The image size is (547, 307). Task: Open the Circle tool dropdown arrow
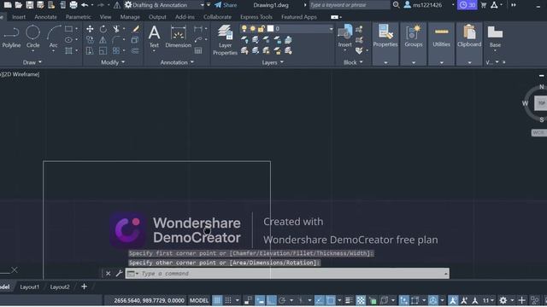click(32, 51)
